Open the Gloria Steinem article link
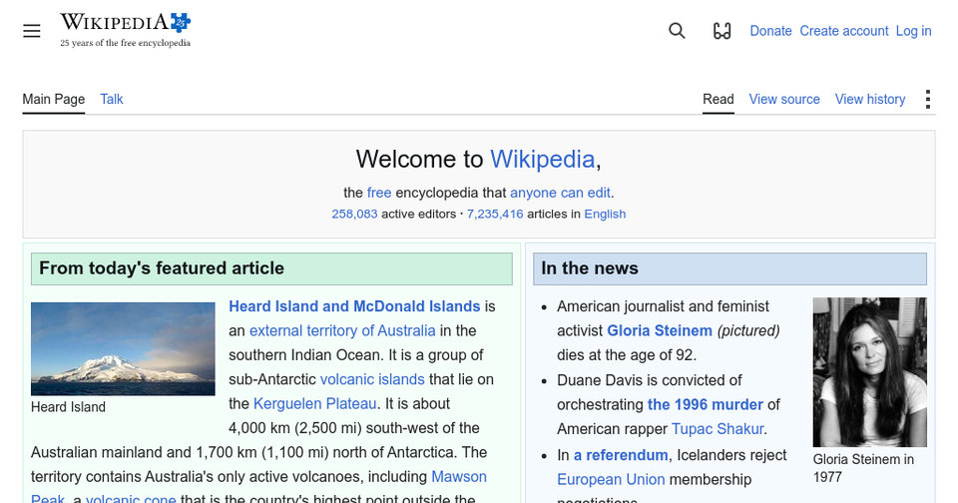958x503 pixels. pos(660,330)
